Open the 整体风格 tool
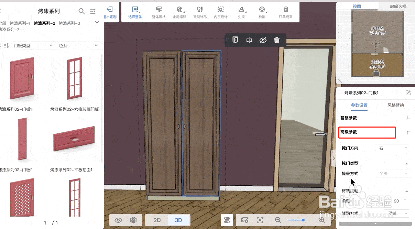This screenshot has width=415, height=229. (159, 12)
